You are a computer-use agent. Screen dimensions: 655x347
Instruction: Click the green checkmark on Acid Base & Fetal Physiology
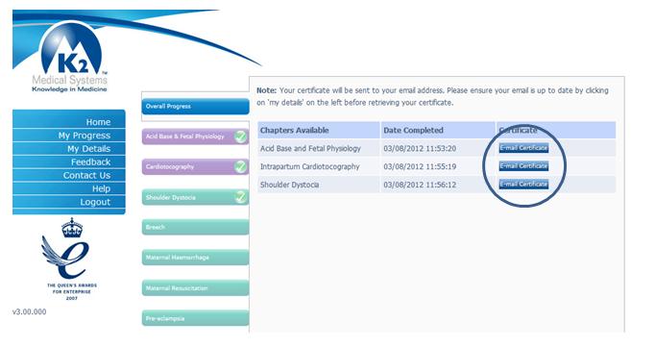tap(240, 136)
